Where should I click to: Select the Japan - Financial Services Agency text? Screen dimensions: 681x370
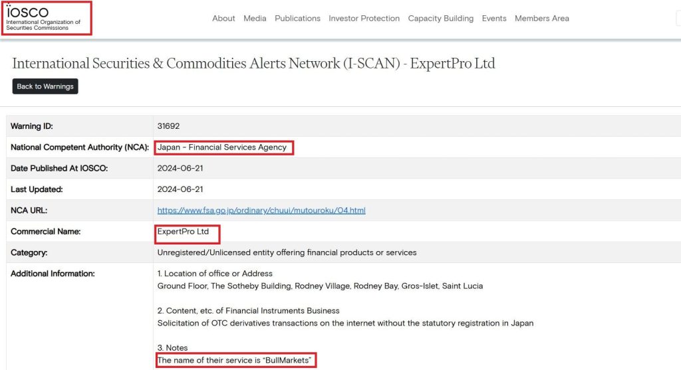[x=222, y=147]
